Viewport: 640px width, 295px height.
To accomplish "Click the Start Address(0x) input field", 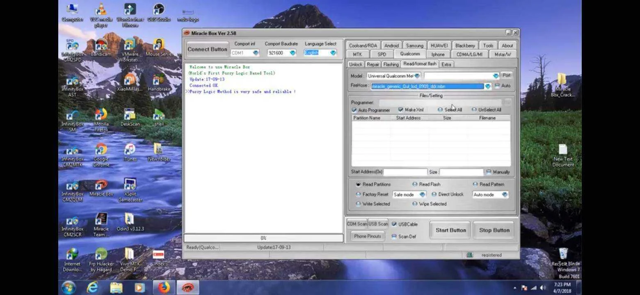I will tap(405, 172).
